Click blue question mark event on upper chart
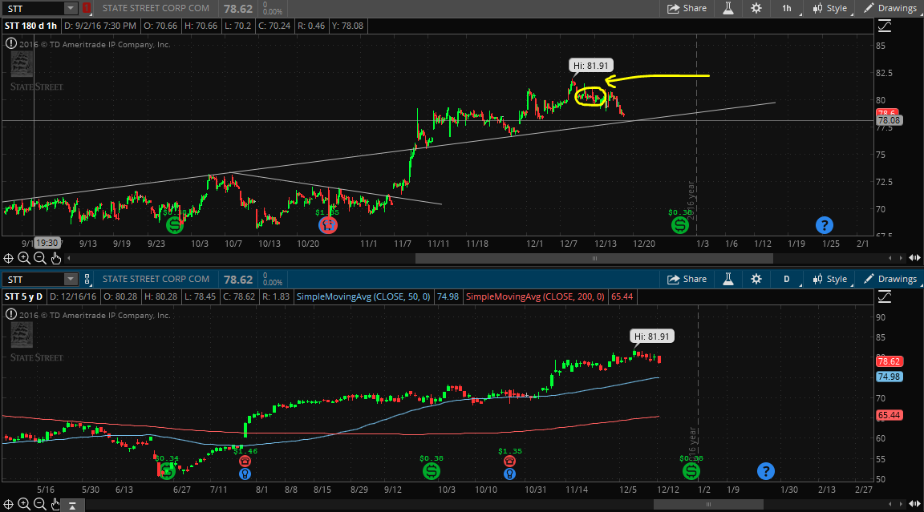 (824, 225)
